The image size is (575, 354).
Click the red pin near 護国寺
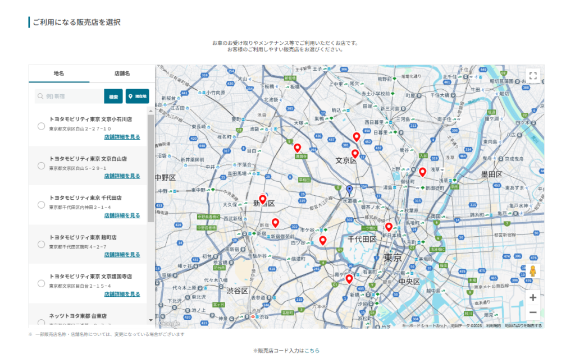298,148
